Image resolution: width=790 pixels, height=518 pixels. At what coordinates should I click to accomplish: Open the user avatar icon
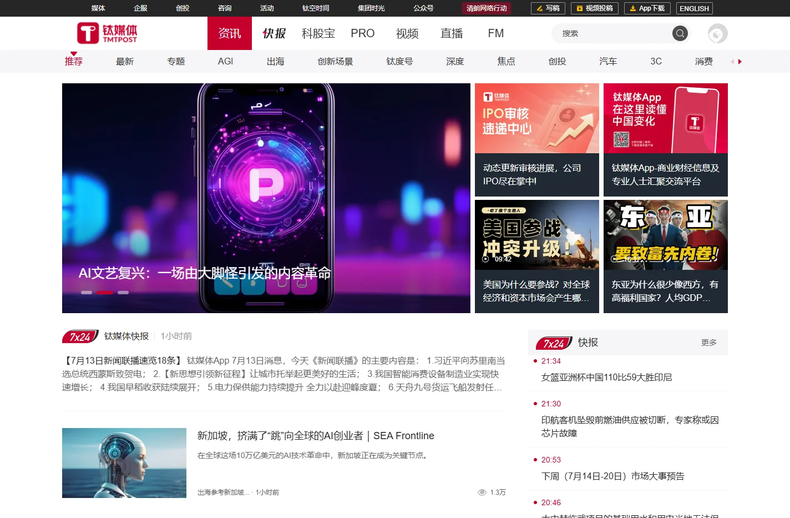tap(717, 34)
